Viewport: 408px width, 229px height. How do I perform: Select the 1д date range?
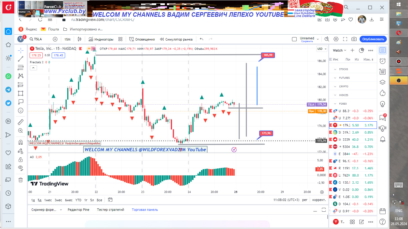pyautogui.click(x=33, y=200)
